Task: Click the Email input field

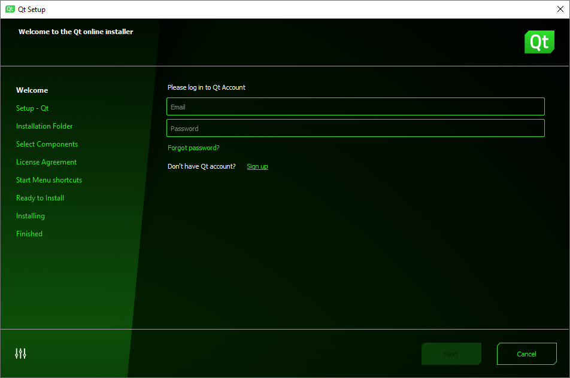Action: tap(356, 106)
